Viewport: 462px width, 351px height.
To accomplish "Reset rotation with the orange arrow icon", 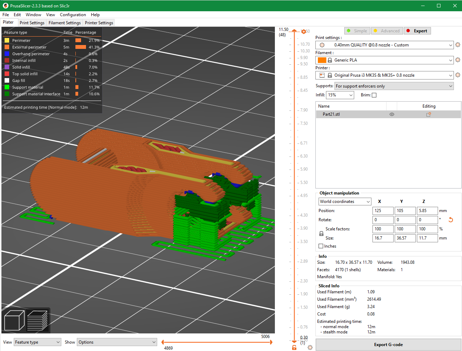I will point(450,220).
